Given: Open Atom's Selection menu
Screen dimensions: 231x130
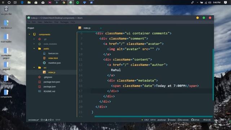Looking at the screenshot, I should tap(48, 22).
